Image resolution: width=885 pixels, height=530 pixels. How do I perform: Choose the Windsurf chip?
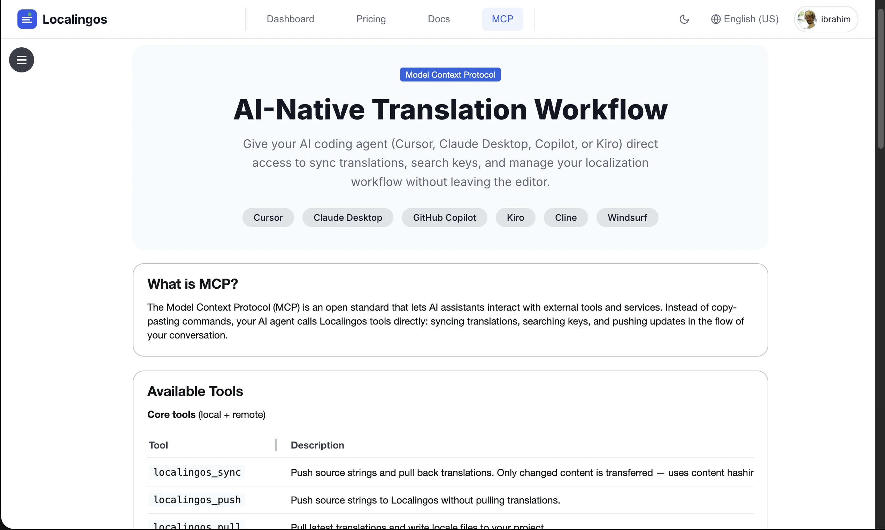point(627,218)
